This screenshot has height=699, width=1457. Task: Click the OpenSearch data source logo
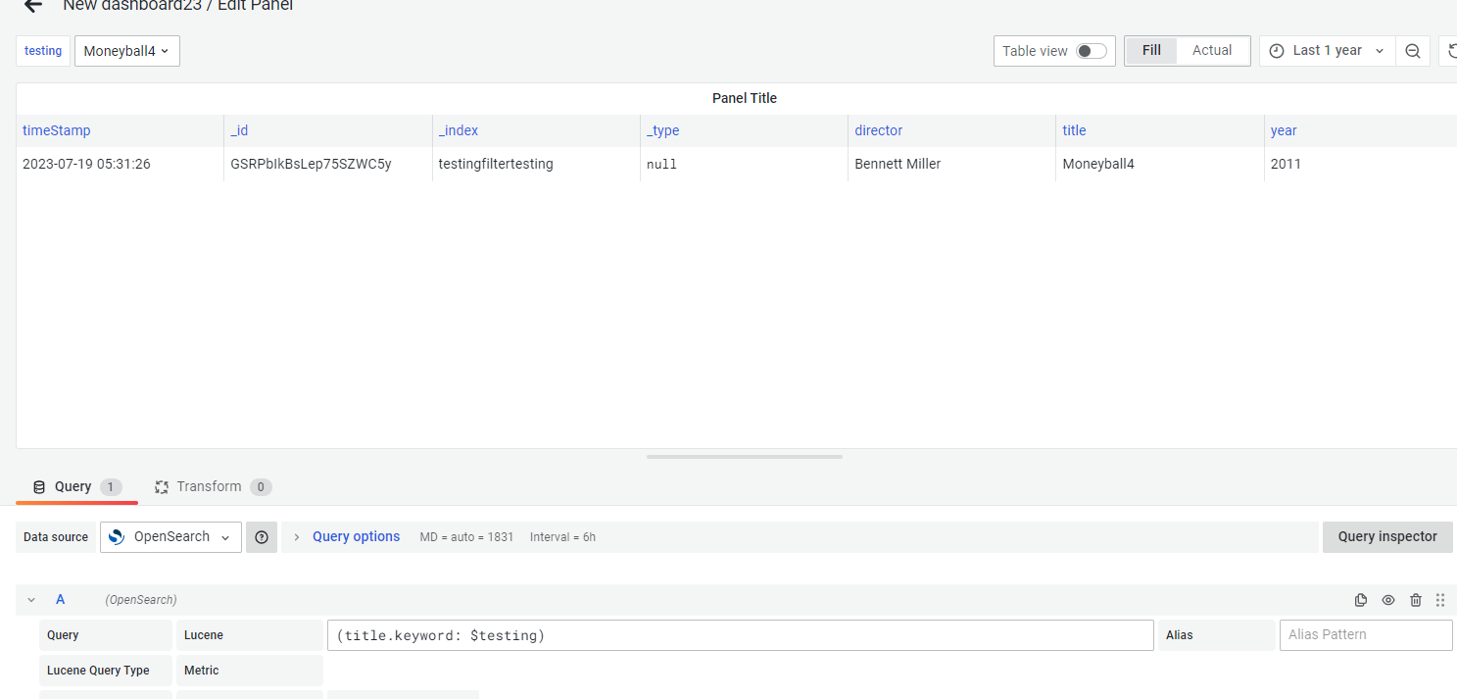point(117,536)
